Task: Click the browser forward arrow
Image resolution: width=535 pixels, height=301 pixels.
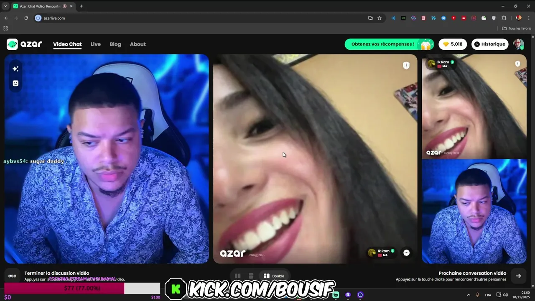Action: click(16, 18)
